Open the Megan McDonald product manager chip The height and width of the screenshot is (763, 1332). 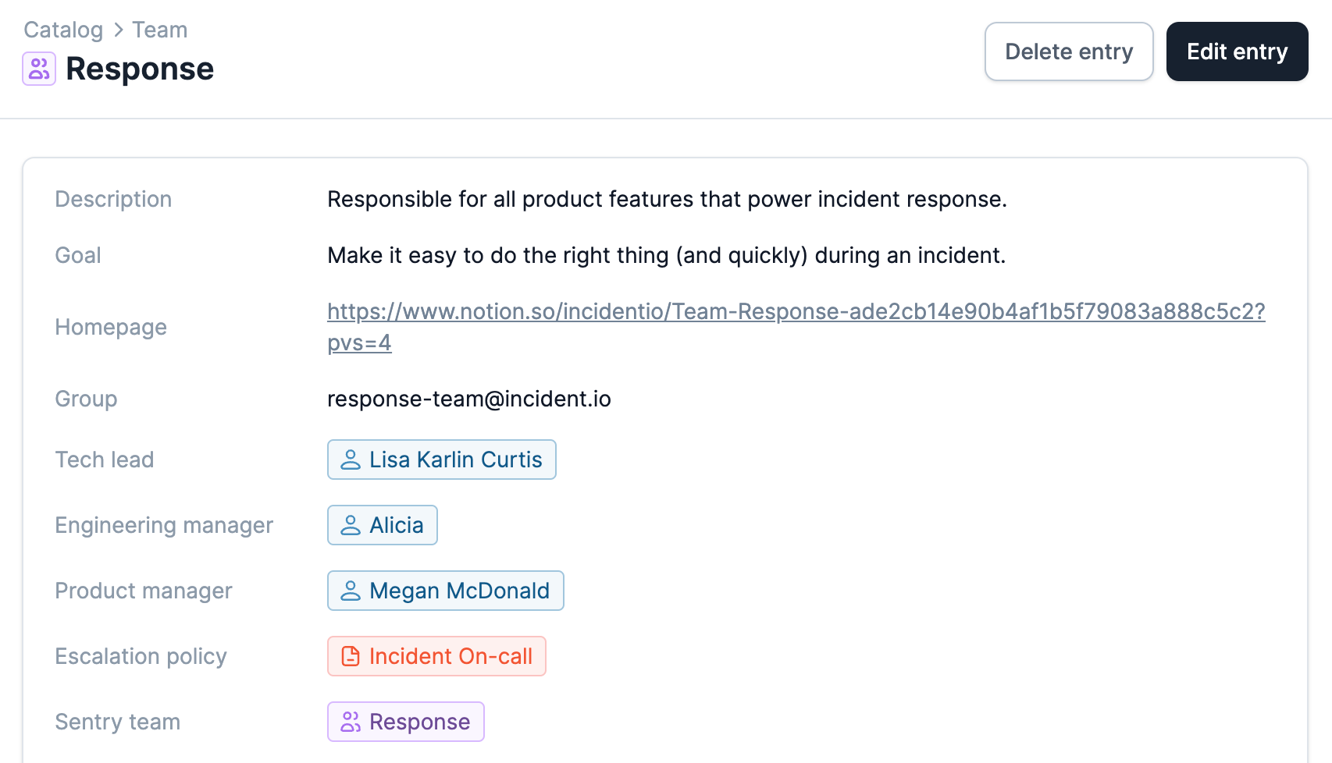tap(446, 591)
